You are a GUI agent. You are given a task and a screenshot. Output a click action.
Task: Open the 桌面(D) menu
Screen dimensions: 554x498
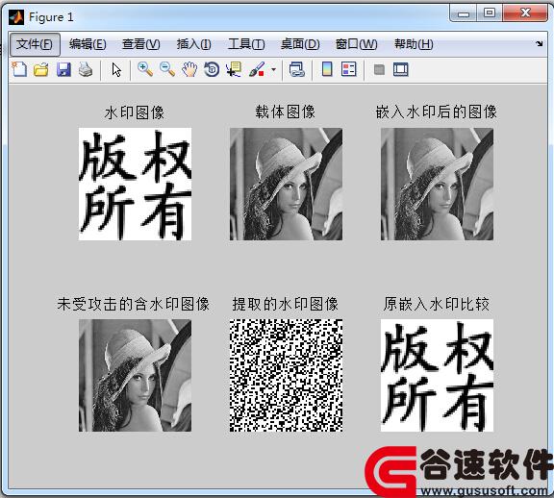pos(300,44)
